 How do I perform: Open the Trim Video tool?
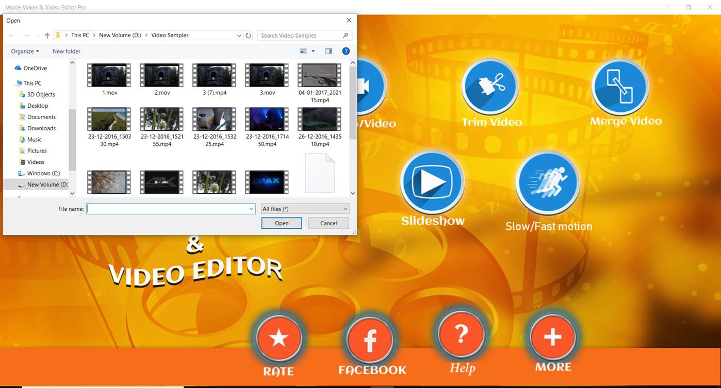489,87
